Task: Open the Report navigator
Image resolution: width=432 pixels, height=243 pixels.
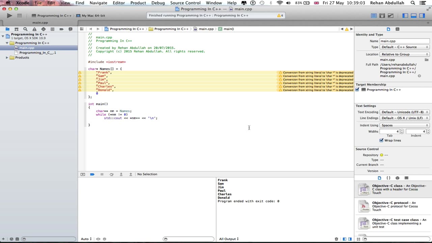Action: [70, 29]
